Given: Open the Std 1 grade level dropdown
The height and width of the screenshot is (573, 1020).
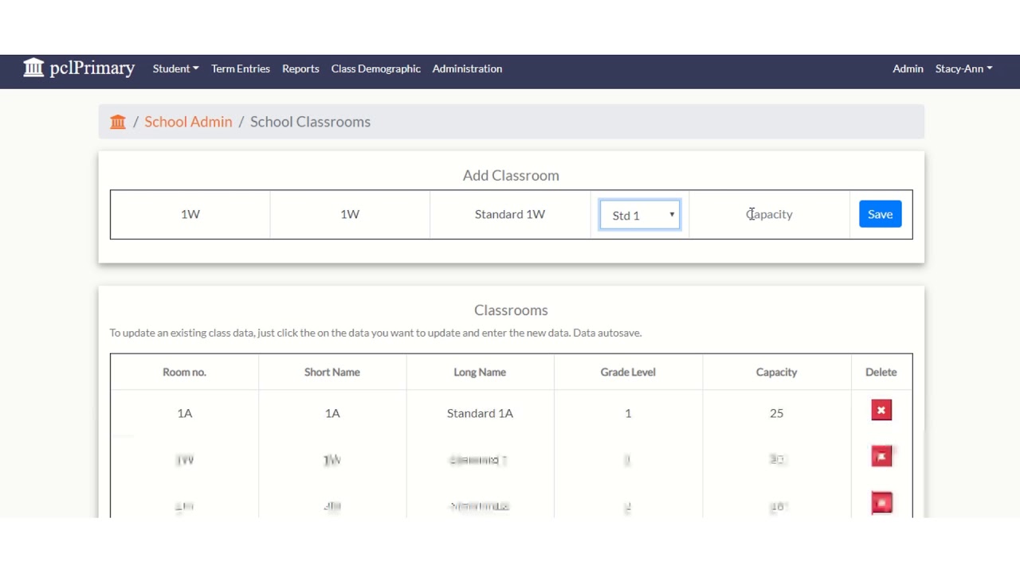Looking at the screenshot, I should click(x=640, y=215).
